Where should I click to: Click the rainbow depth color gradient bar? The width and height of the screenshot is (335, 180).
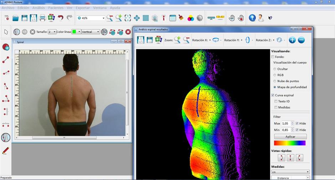290,143
